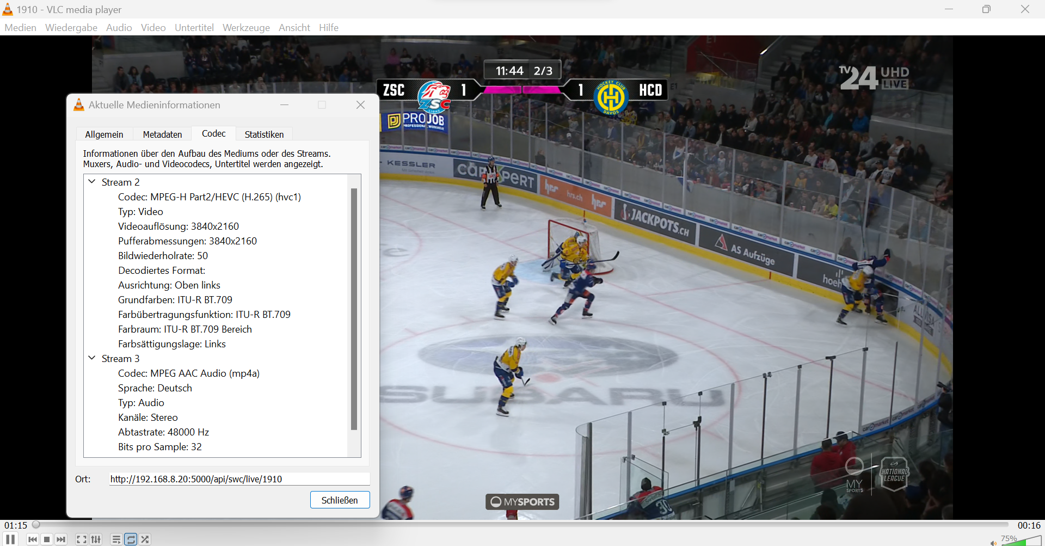Screen dimensions: 1045x546
Task: Open extended settings equalizer icon
Action: (x=96, y=539)
